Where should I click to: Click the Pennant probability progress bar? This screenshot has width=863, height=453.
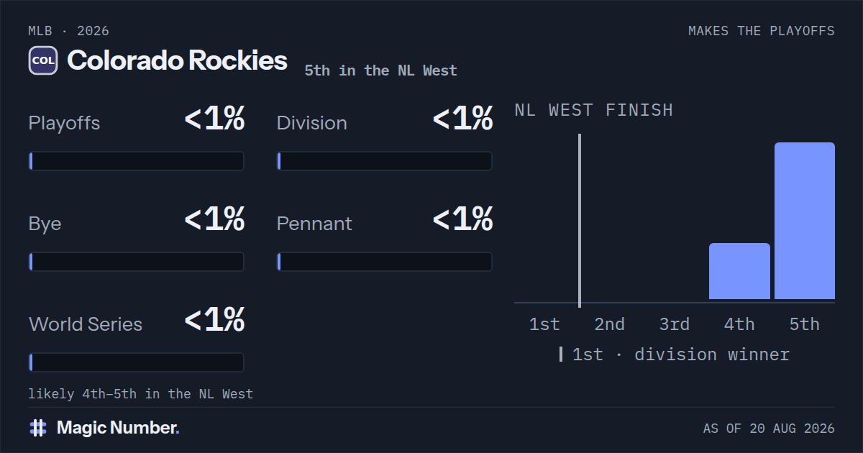click(385, 262)
